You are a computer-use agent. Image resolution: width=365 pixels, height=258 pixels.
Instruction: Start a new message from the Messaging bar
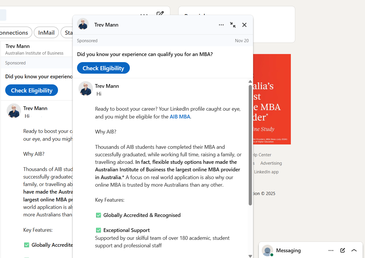pyautogui.click(x=342, y=250)
